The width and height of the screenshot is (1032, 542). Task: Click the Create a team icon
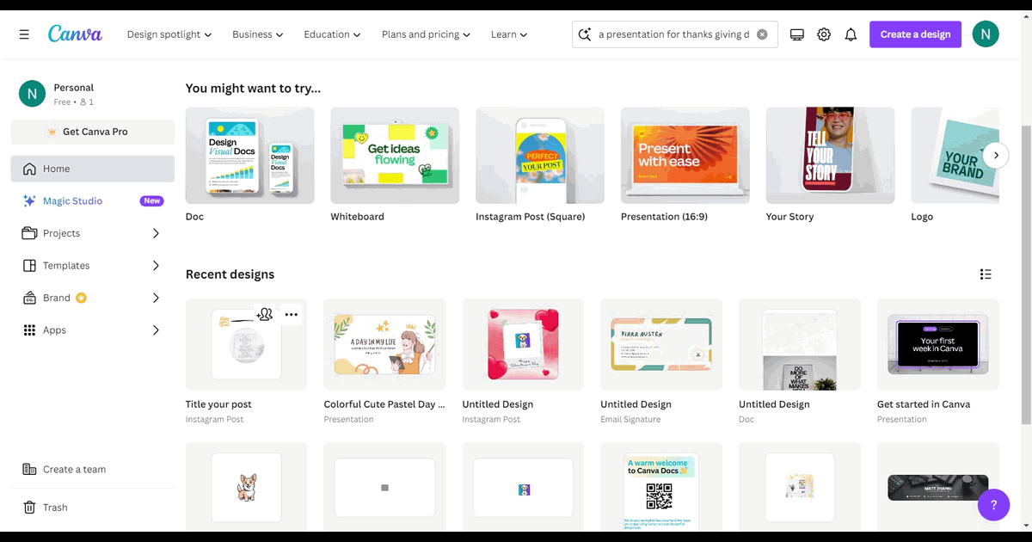click(x=29, y=470)
